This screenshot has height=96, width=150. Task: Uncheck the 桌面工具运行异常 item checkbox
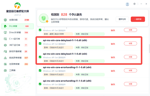(40, 30)
